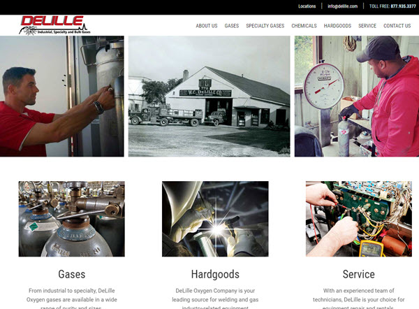Go to Specialty Gases page
Viewport: 419px width, 309px height.
pos(265,26)
